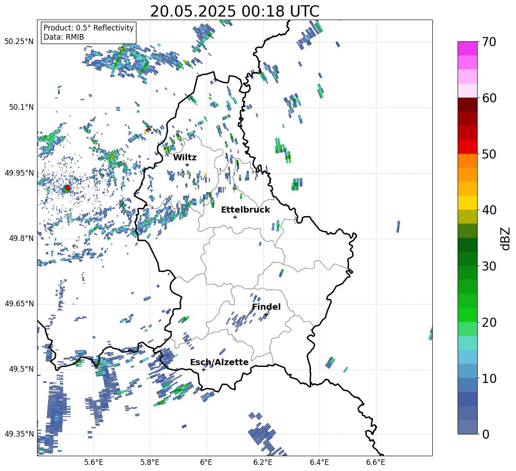Click the Ettelbruck location cross marker
This screenshot has height=471, width=516.
click(x=235, y=217)
